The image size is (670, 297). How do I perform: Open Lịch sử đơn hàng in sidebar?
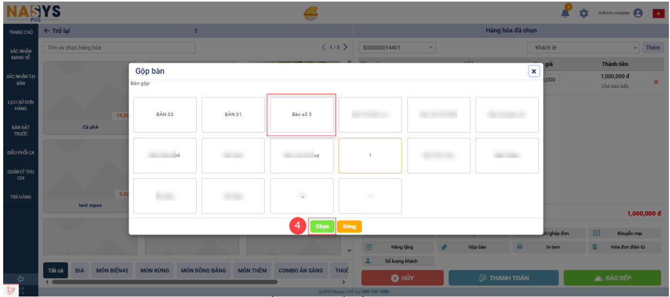click(x=21, y=105)
